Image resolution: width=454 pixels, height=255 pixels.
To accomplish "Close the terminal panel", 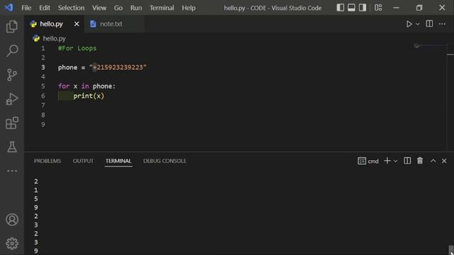I will tap(444, 161).
